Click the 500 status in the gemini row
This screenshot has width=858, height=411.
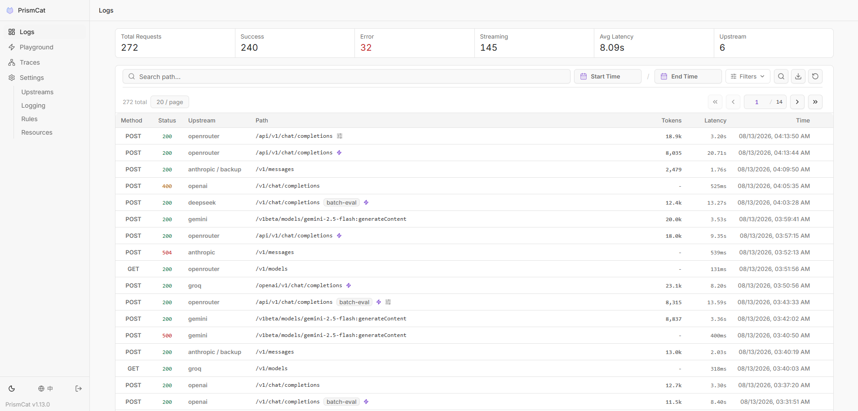click(167, 336)
